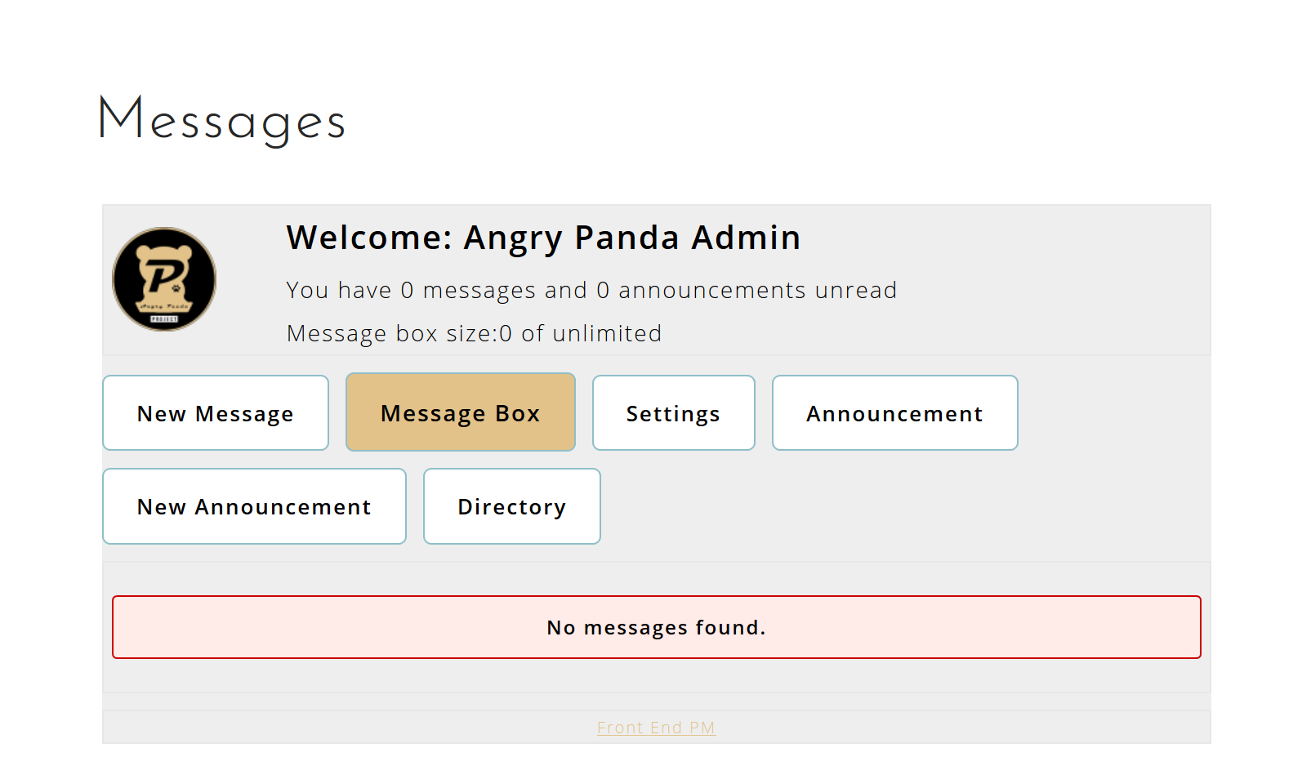Click the word 'Welcome:' in the header
Viewport: 1311px width, 779px height.
369,238
